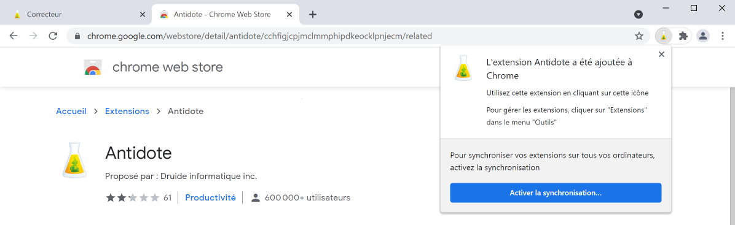Click Activer la synchronisation button
Image resolution: width=735 pixels, height=225 pixels.
click(x=556, y=193)
